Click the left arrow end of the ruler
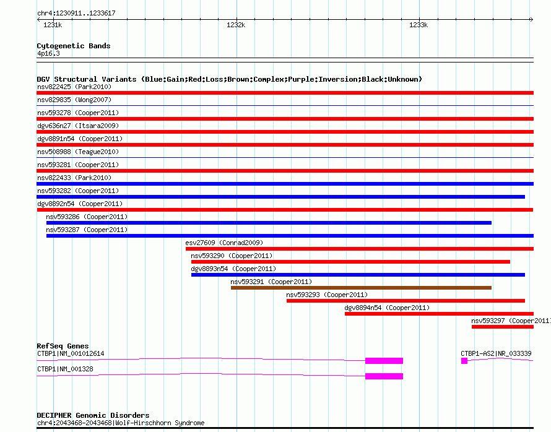 coord(38,20)
